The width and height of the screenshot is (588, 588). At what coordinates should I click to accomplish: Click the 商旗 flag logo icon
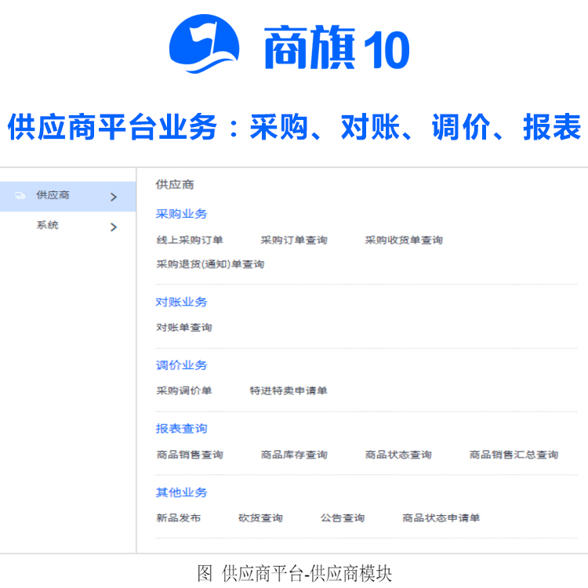(204, 47)
